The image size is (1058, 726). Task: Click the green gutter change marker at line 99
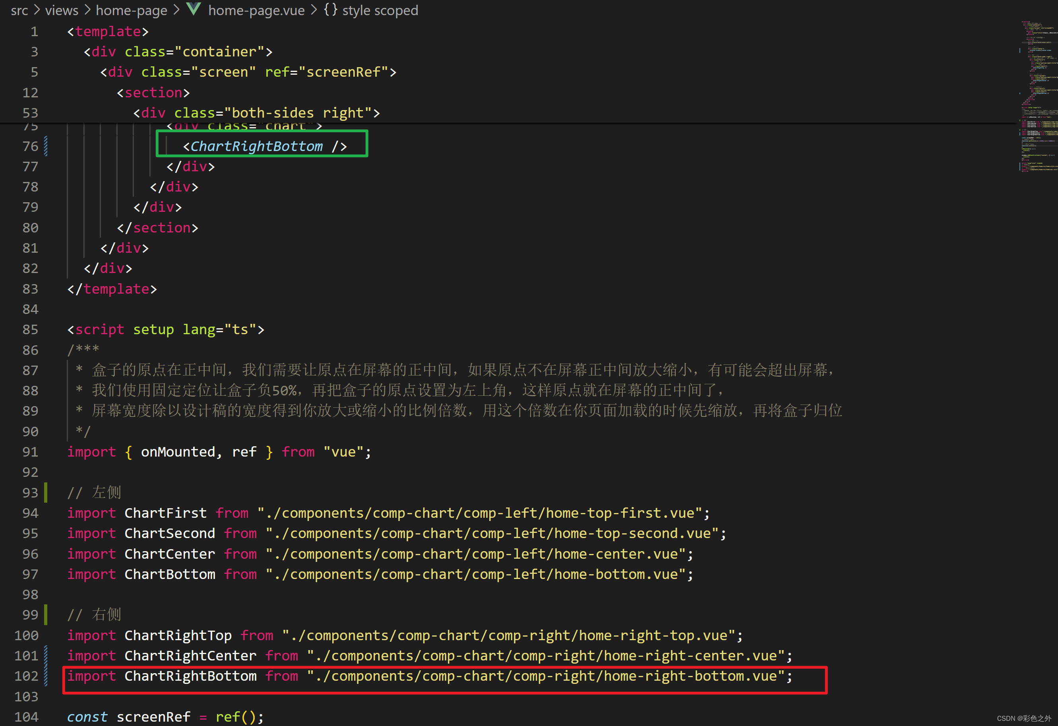pos(46,614)
